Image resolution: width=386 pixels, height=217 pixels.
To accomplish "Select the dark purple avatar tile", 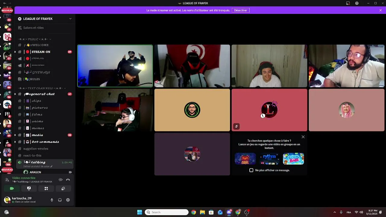I will point(192,154).
